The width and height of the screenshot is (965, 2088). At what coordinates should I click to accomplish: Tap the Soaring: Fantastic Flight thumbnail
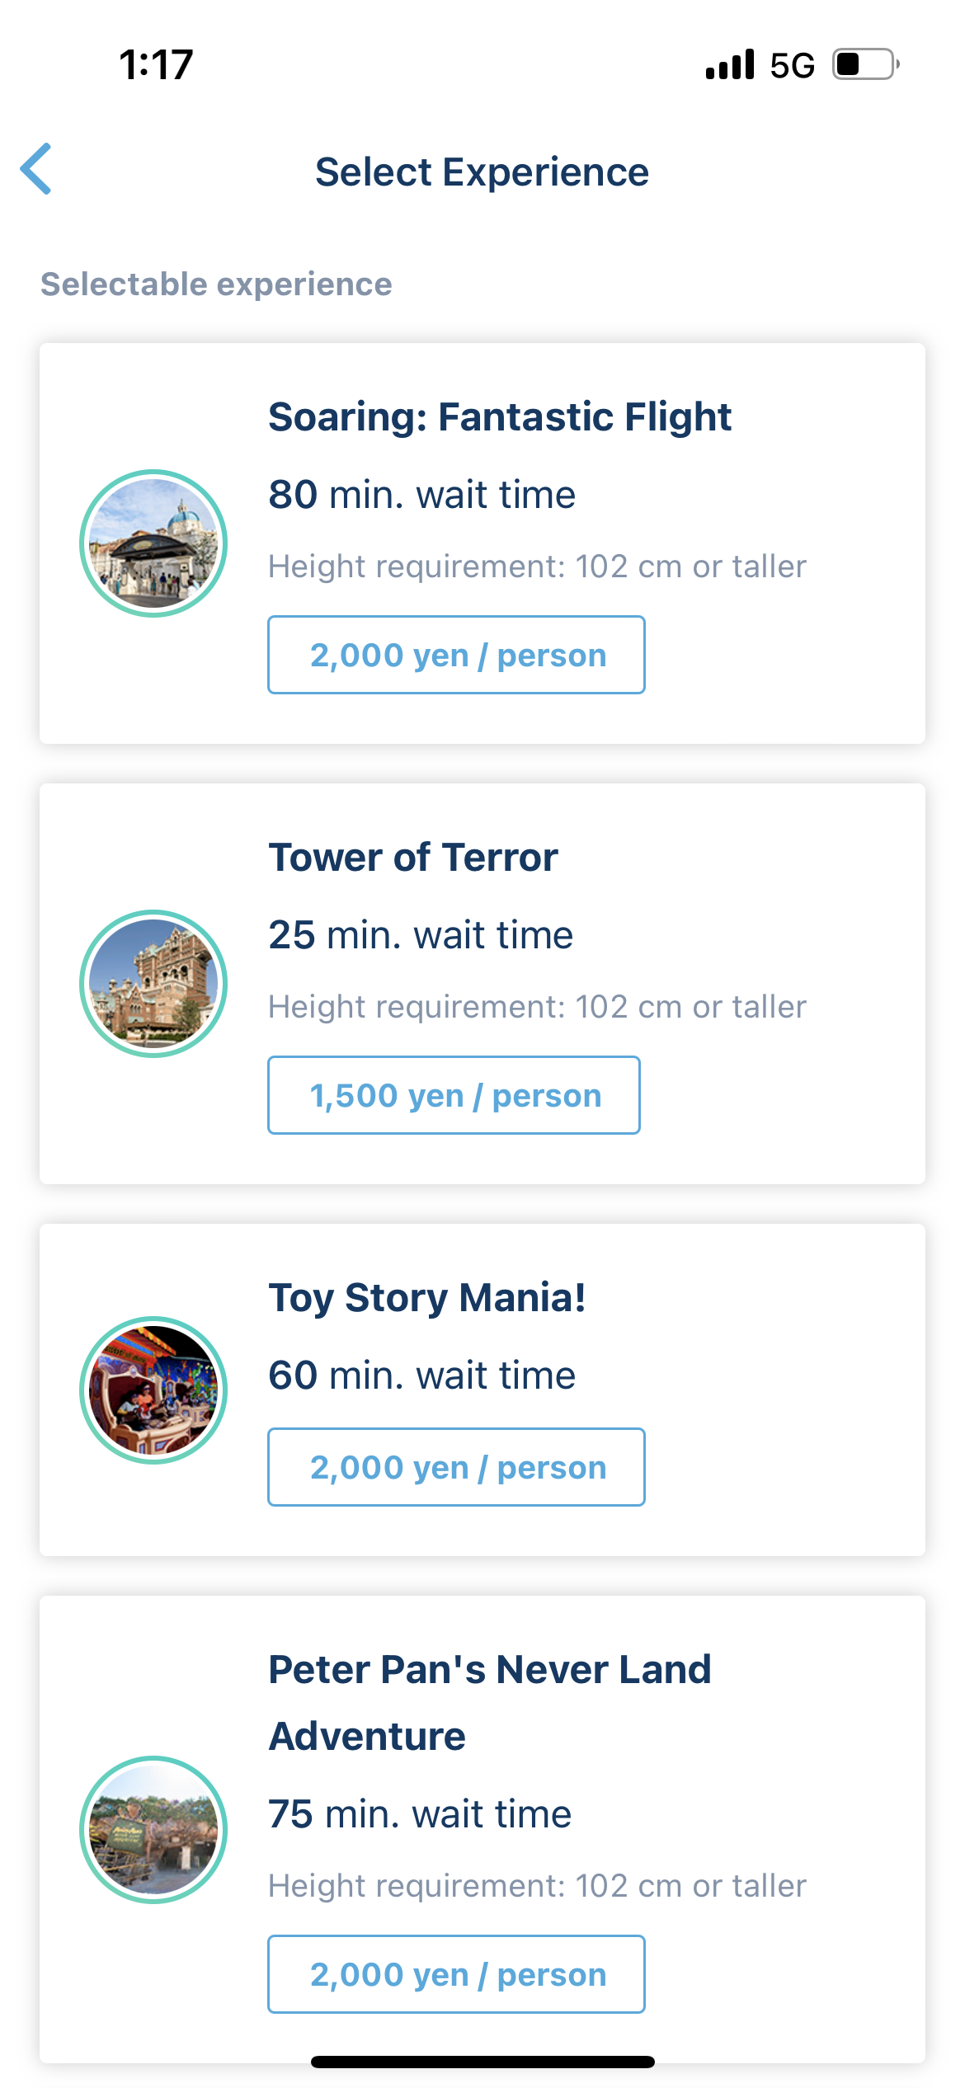pos(153,543)
